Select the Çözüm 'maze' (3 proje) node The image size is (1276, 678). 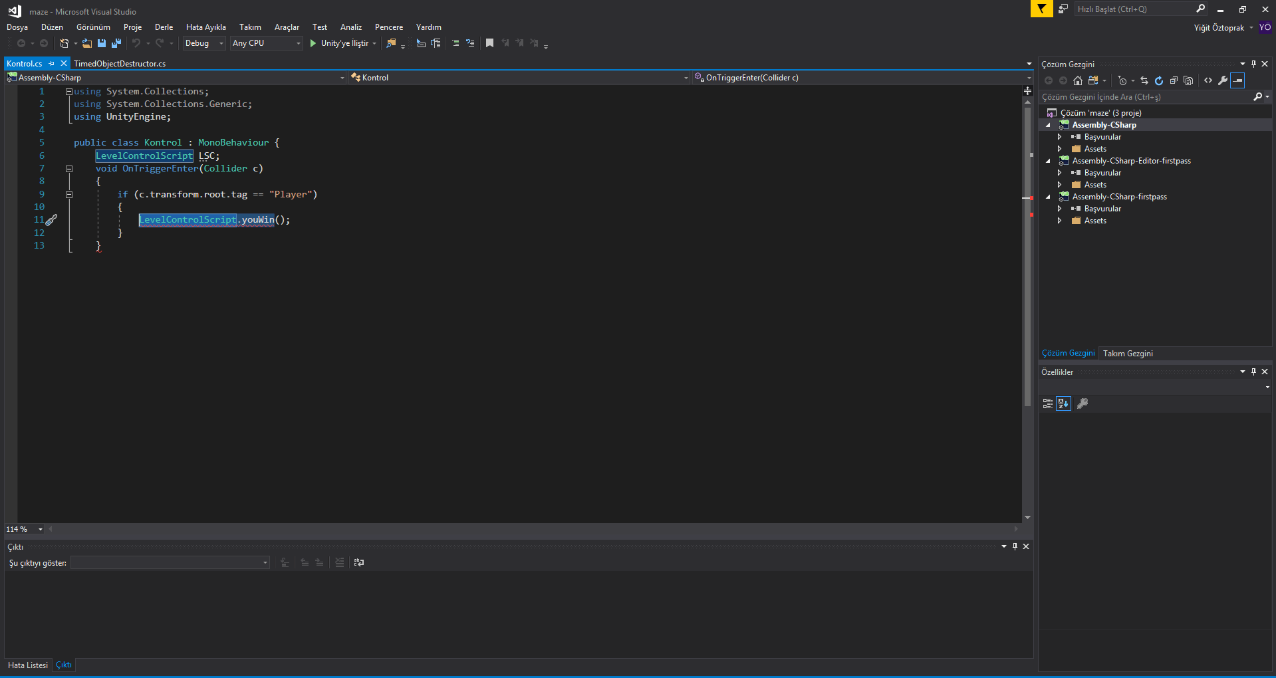(1100, 113)
